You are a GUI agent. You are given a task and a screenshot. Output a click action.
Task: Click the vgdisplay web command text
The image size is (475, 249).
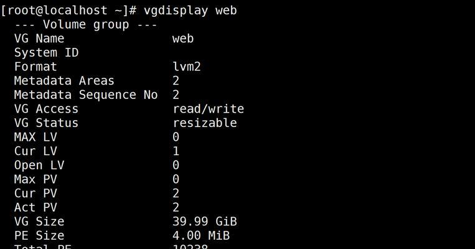pyautogui.click(x=190, y=11)
